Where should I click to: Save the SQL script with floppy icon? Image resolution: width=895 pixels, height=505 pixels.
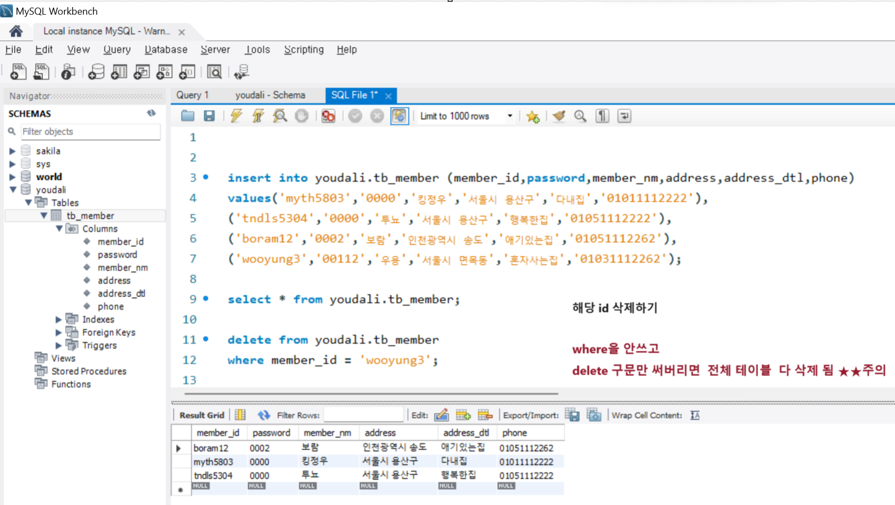(x=209, y=115)
